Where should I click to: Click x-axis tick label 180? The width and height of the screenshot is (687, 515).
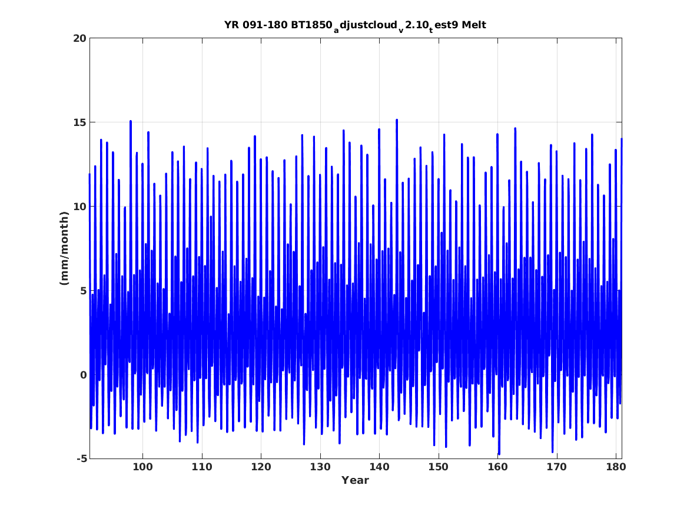pyautogui.click(x=616, y=467)
